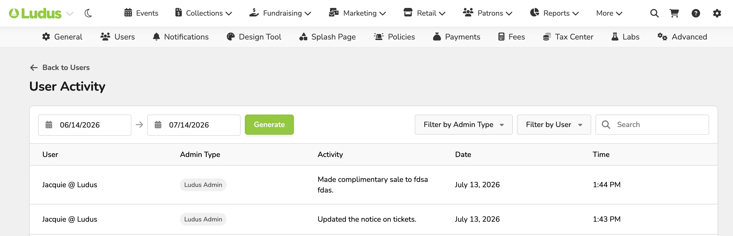The height and width of the screenshot is (236, 733).
Task: Expand the Collections menu
Action: (x=204, y=13)
